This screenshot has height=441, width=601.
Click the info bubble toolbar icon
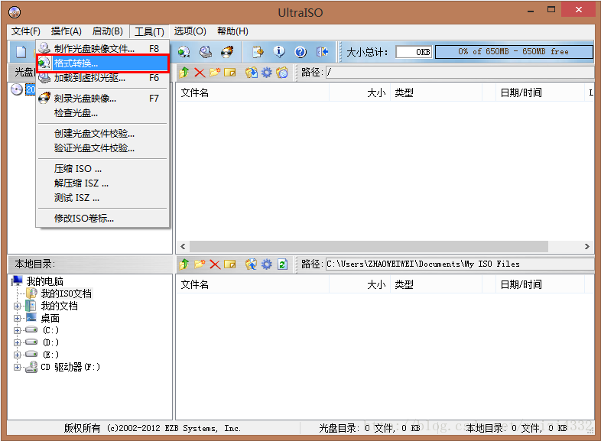tap(279, 52)
